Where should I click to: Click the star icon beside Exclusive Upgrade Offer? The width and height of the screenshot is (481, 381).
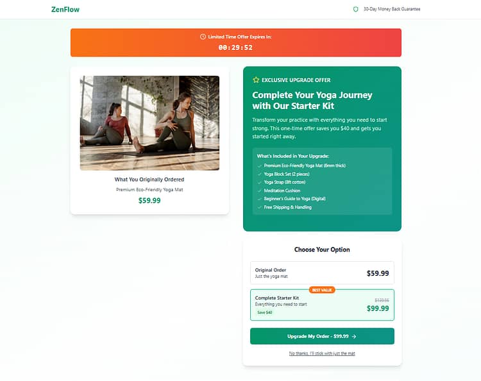pyautogui.click(x=256, y=80)
